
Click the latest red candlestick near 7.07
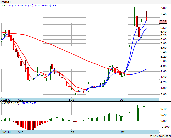point(146,18)
